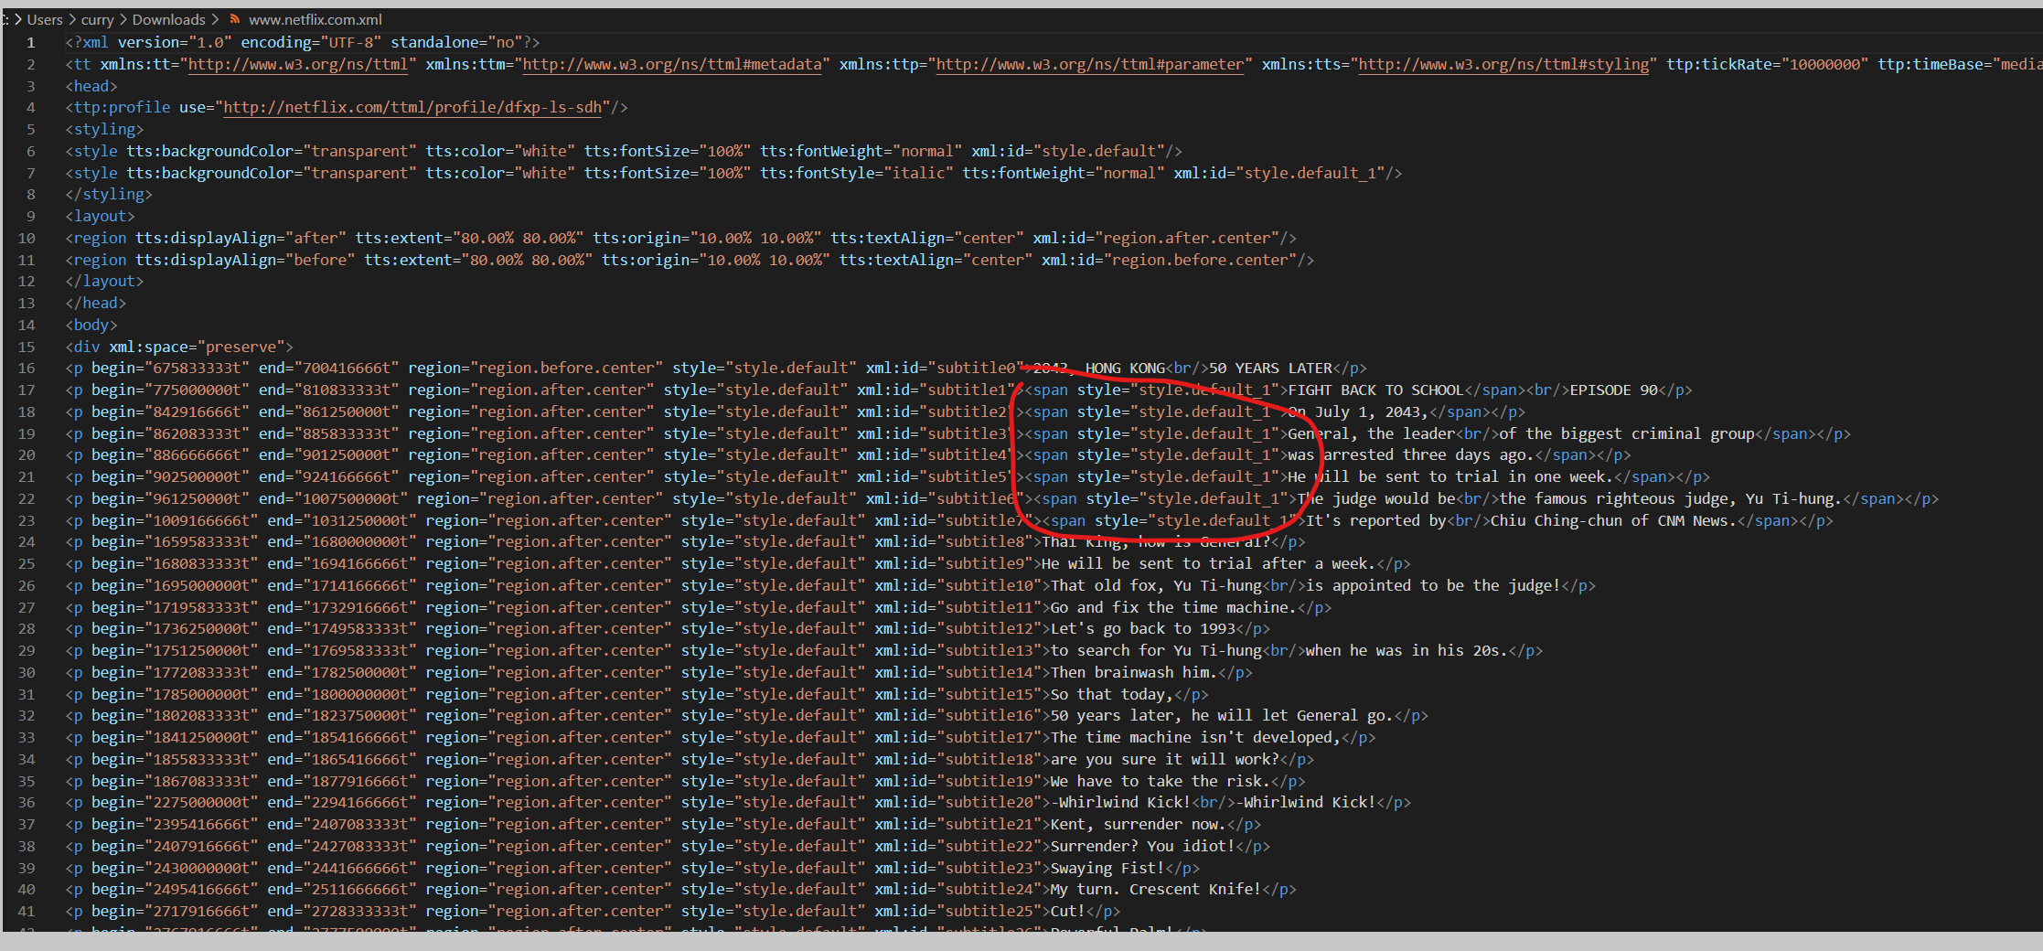Viewport: 2043px width, 951px height.
Task: Open the Users breadcrumb dropdown
Action: 45,18
